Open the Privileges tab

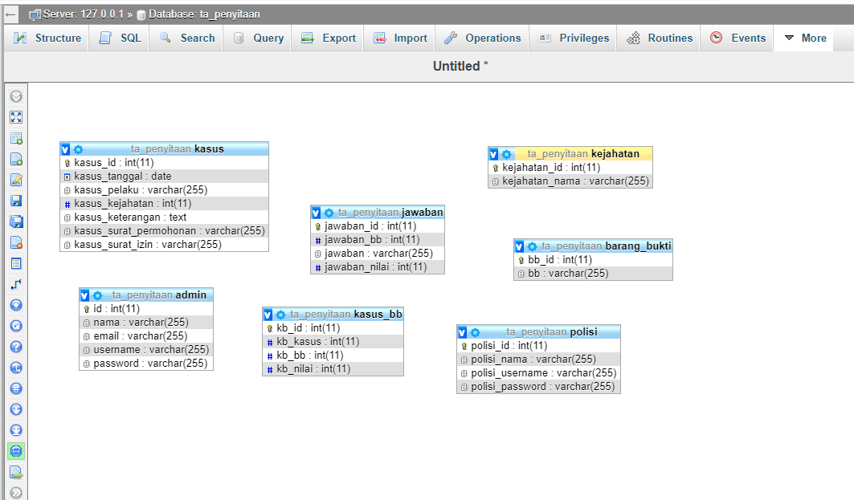point(574,38)
